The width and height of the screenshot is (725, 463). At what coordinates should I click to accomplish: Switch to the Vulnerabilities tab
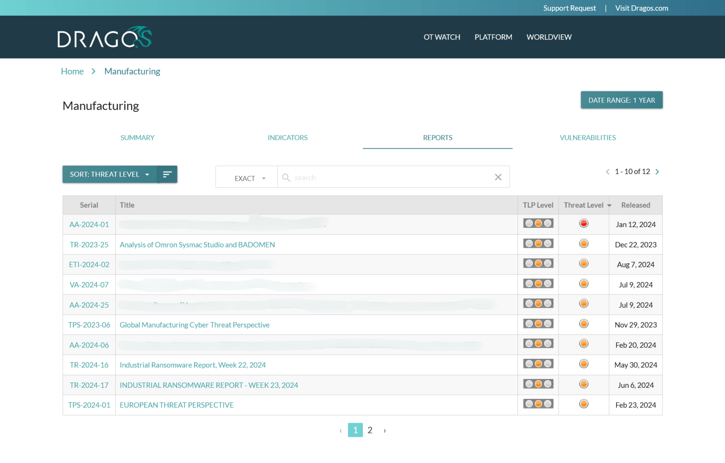[587, 137]
